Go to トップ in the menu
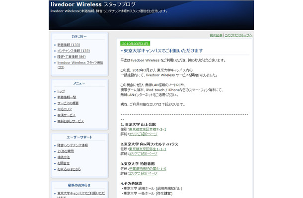Image resolution: width=303 pixels, height=198 pixels. [61, 92]
